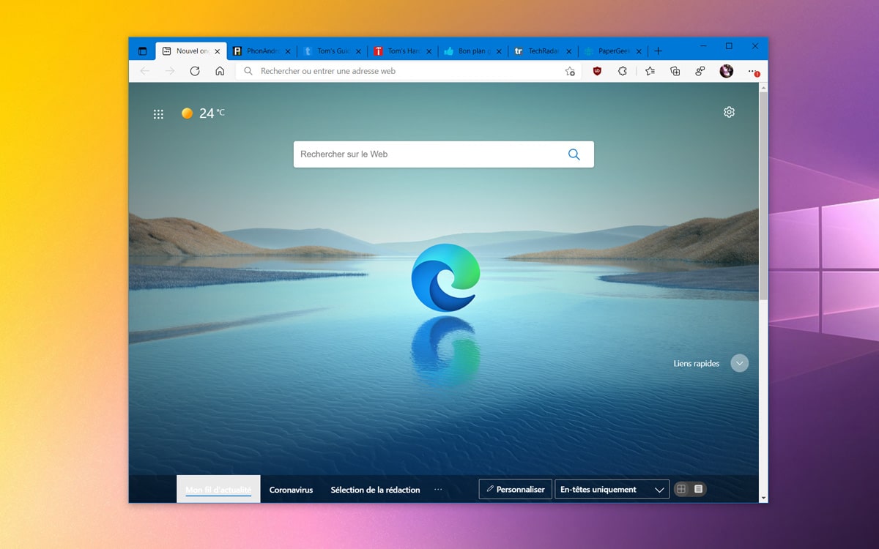Click the refresh page icon
Viewport: 879px width, 549px height.
(x=195, y=71)
